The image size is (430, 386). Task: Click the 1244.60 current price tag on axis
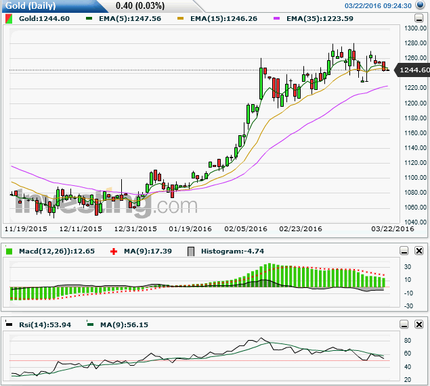[412, 70]
